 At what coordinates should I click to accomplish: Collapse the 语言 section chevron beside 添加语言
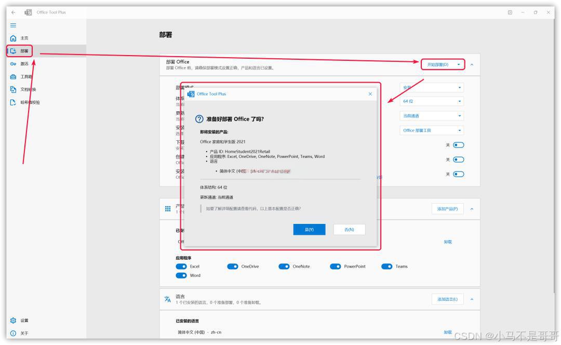pos(472,299)
